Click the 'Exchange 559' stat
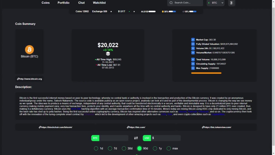The height and width of the screenshot is (155, 275). click(x=100, y=11)
